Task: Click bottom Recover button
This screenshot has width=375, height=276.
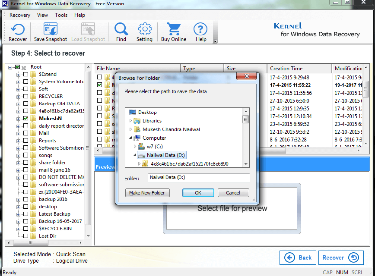Action: (x=341, y=257)
